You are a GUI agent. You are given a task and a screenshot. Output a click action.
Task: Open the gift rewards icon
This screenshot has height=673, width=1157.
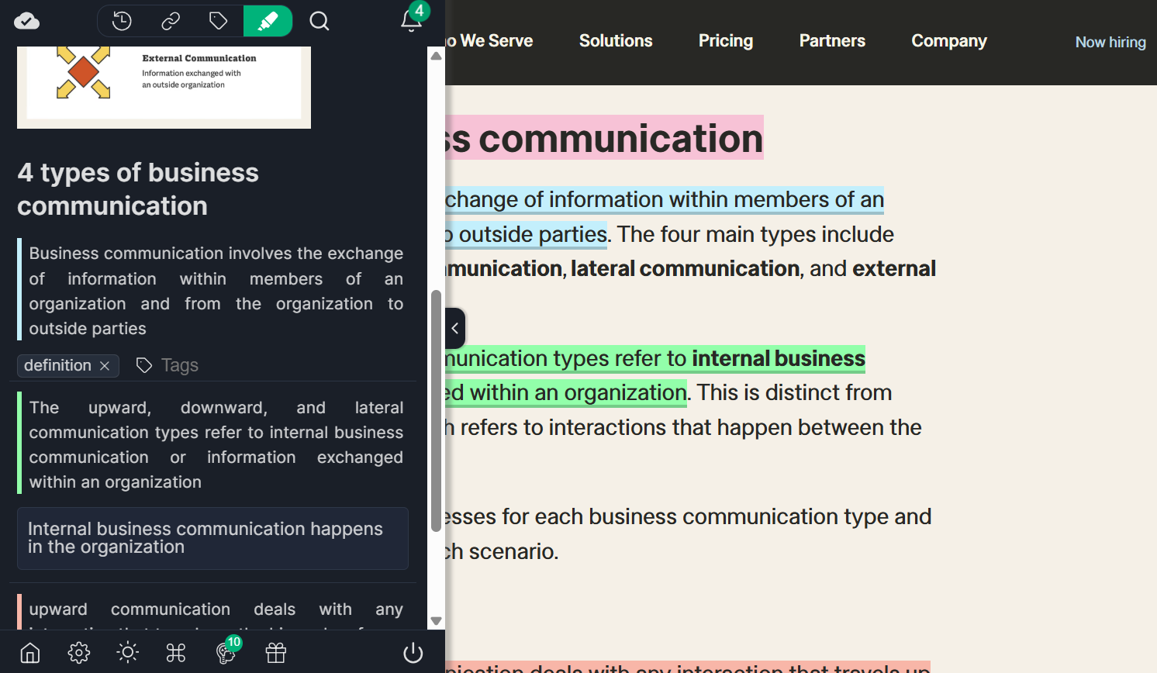[275, 653]
